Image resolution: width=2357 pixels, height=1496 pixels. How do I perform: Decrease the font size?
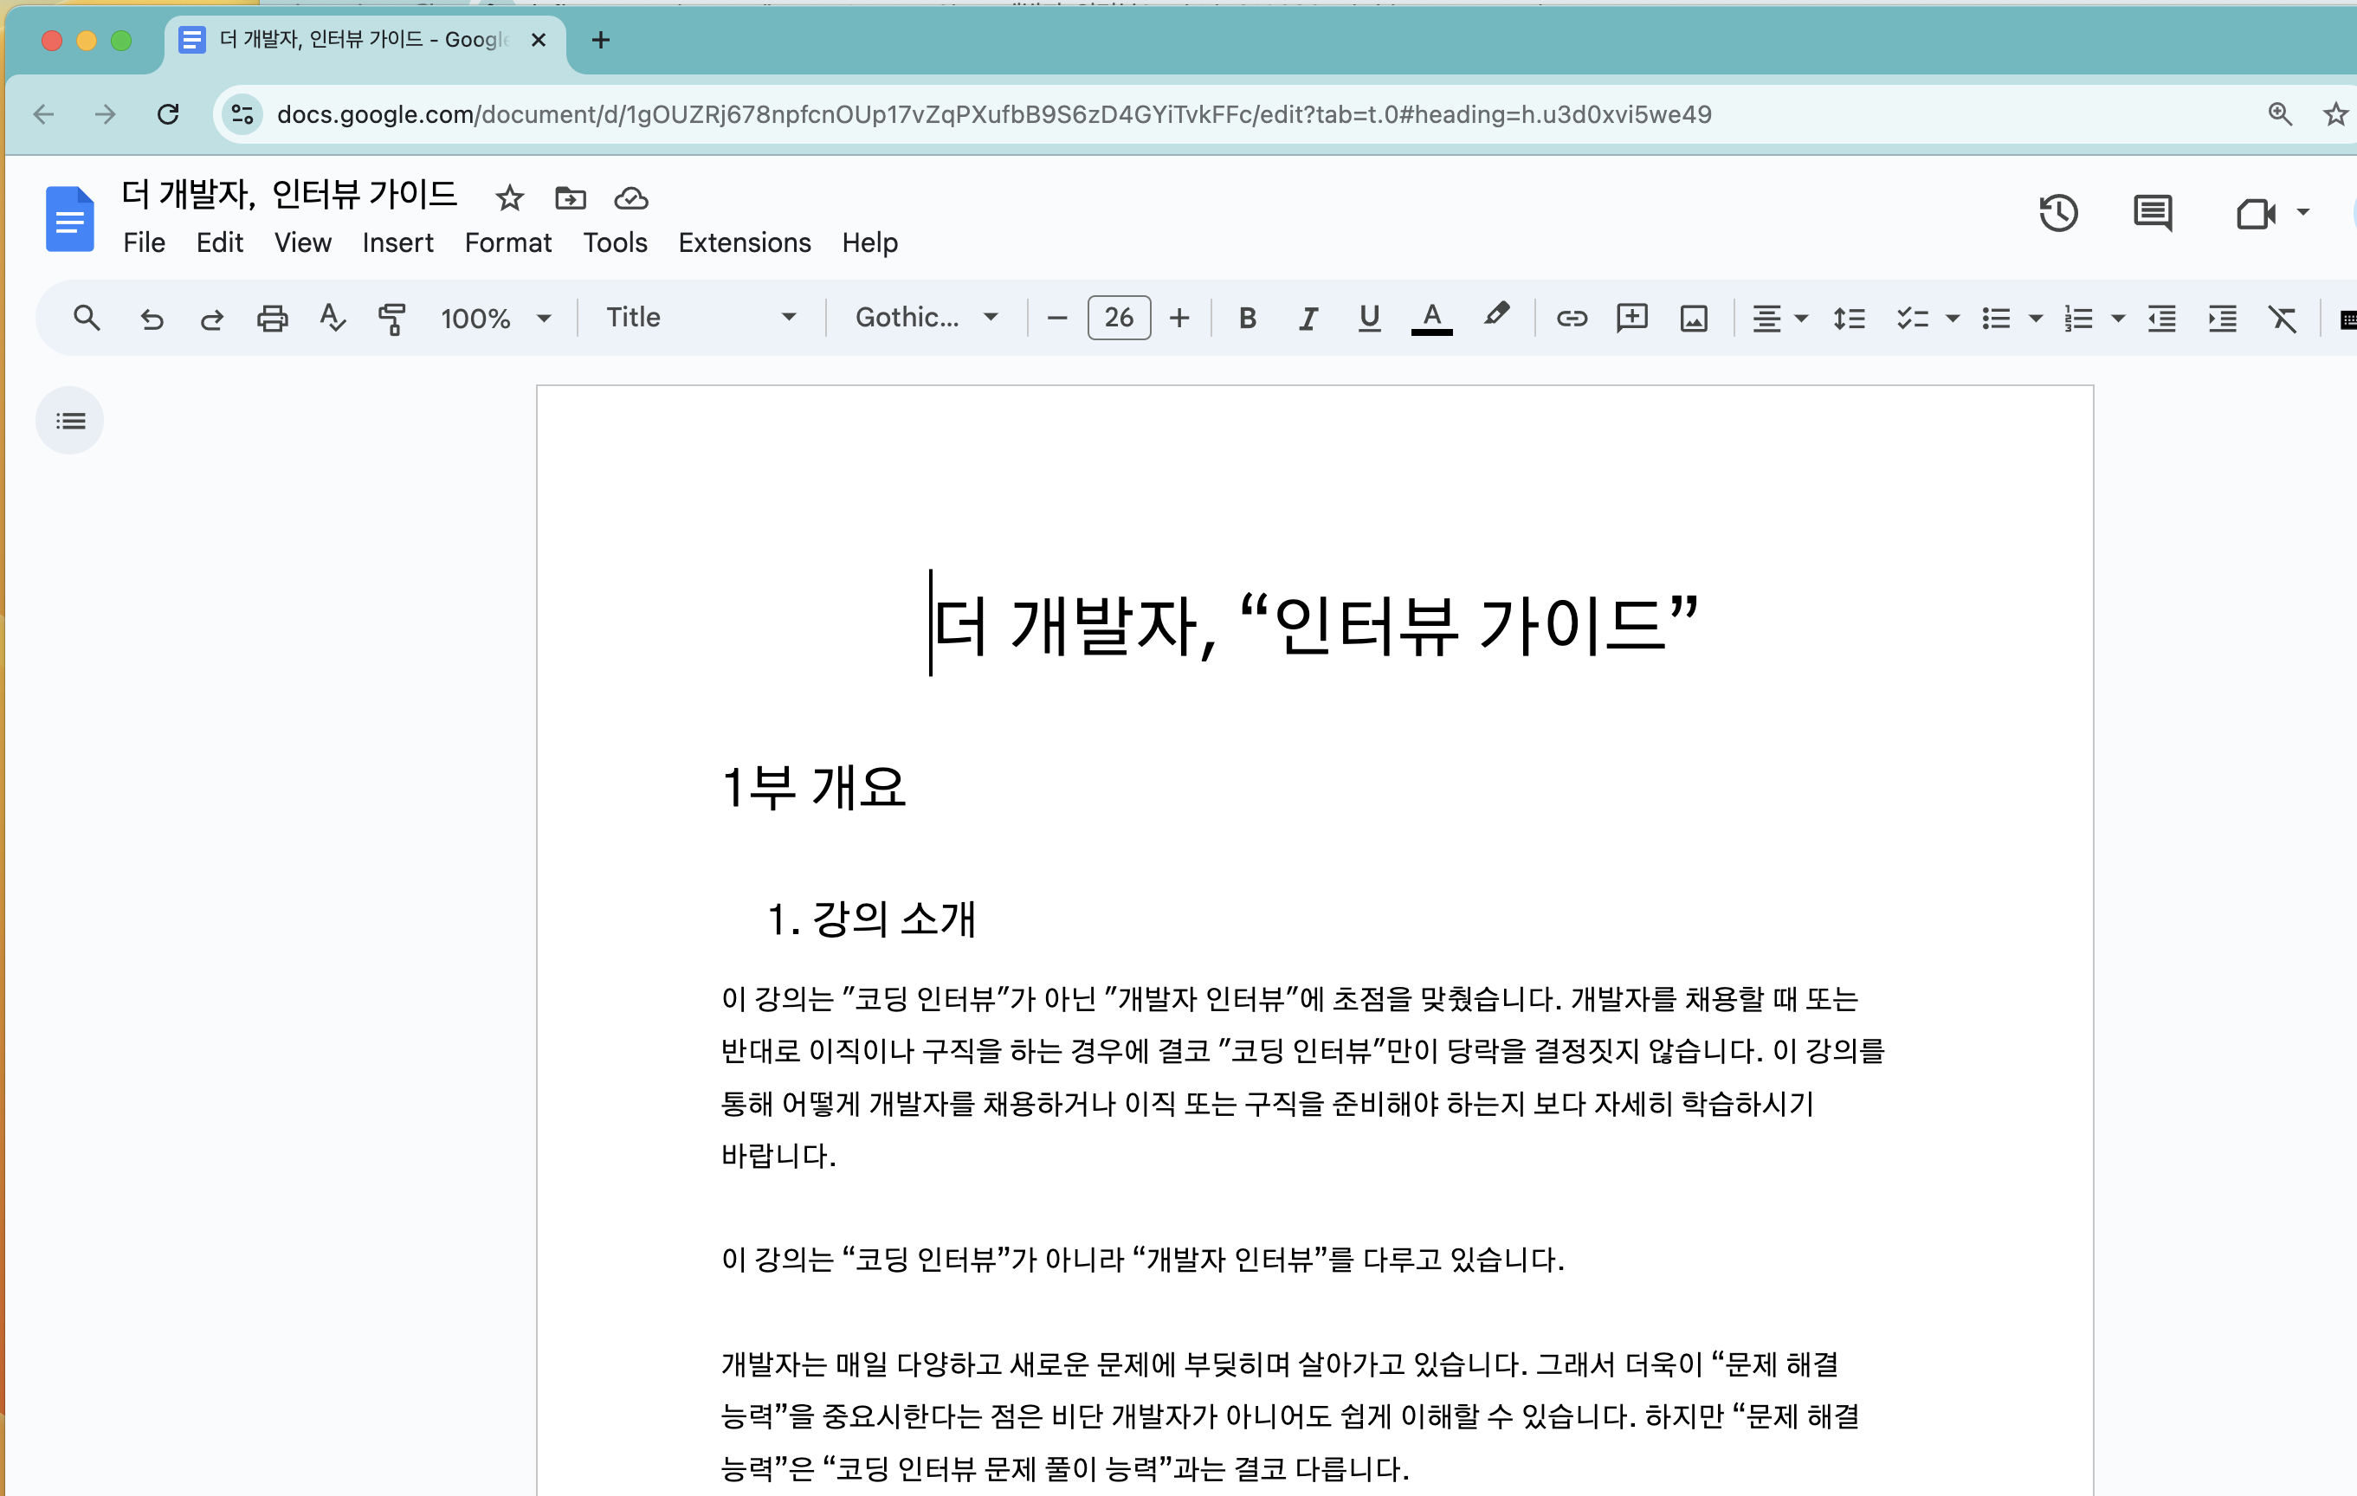click(x=1056, y=318)
